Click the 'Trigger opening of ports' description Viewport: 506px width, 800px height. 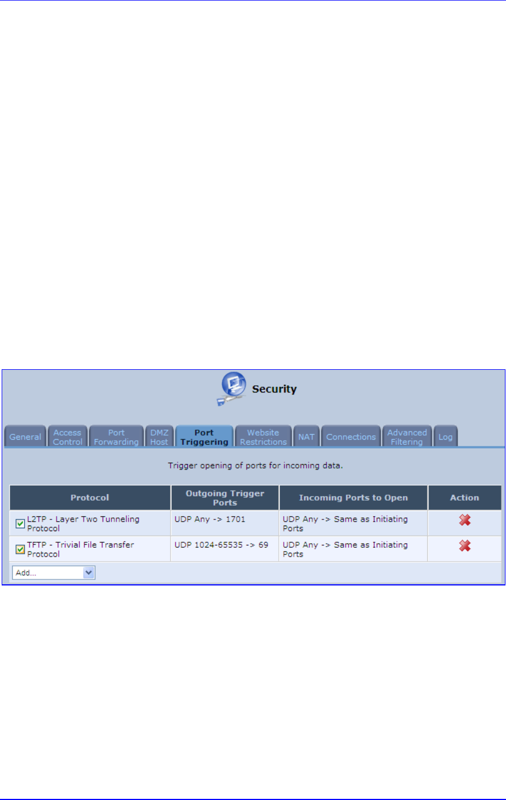[255, 466]
